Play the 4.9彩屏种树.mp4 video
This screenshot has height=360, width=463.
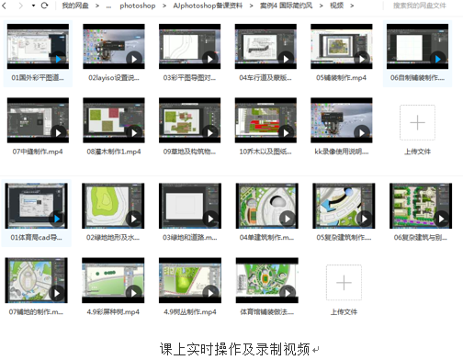[134, 293]
